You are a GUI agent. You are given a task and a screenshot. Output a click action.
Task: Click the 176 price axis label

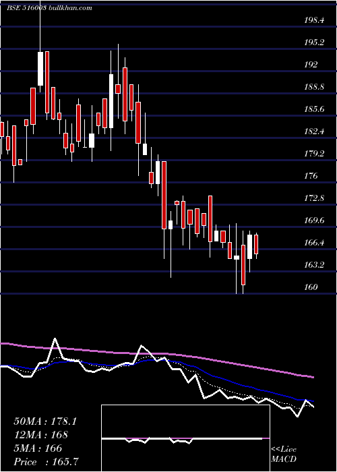[311, 175]
